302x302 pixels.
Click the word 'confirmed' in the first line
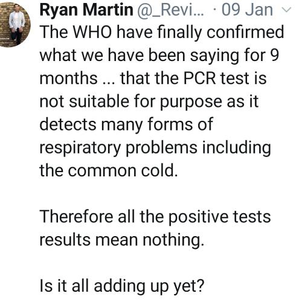pos(245,32)
